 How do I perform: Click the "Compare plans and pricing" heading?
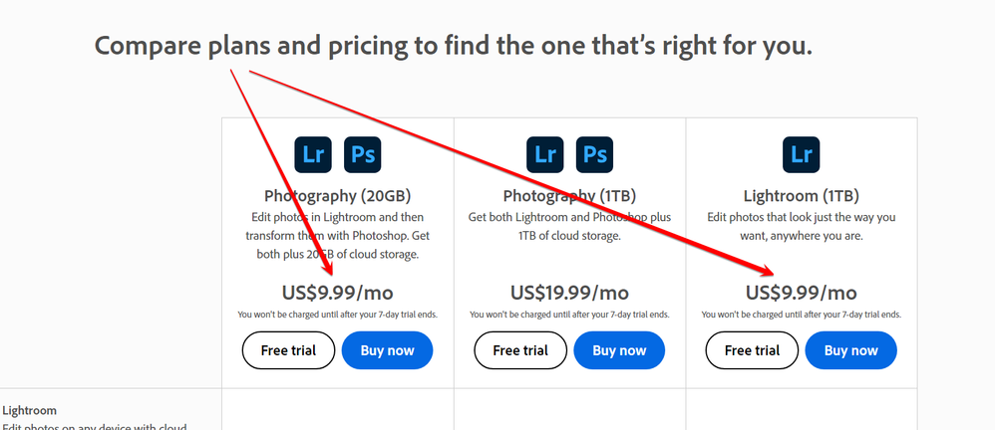pyautogui.click(x=454, y=45)
